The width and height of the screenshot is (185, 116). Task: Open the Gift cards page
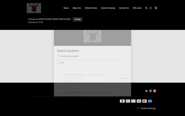pos(137,8)
